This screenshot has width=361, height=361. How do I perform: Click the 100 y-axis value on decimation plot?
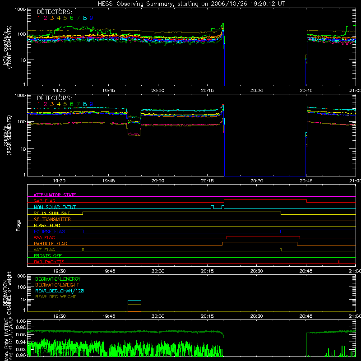click(22, 287)
